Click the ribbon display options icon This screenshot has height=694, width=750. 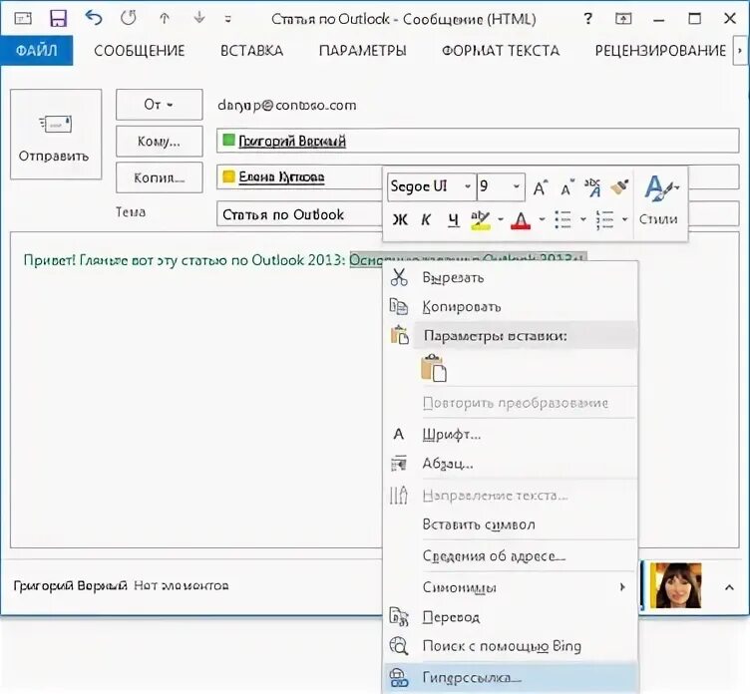coord(623,19)
